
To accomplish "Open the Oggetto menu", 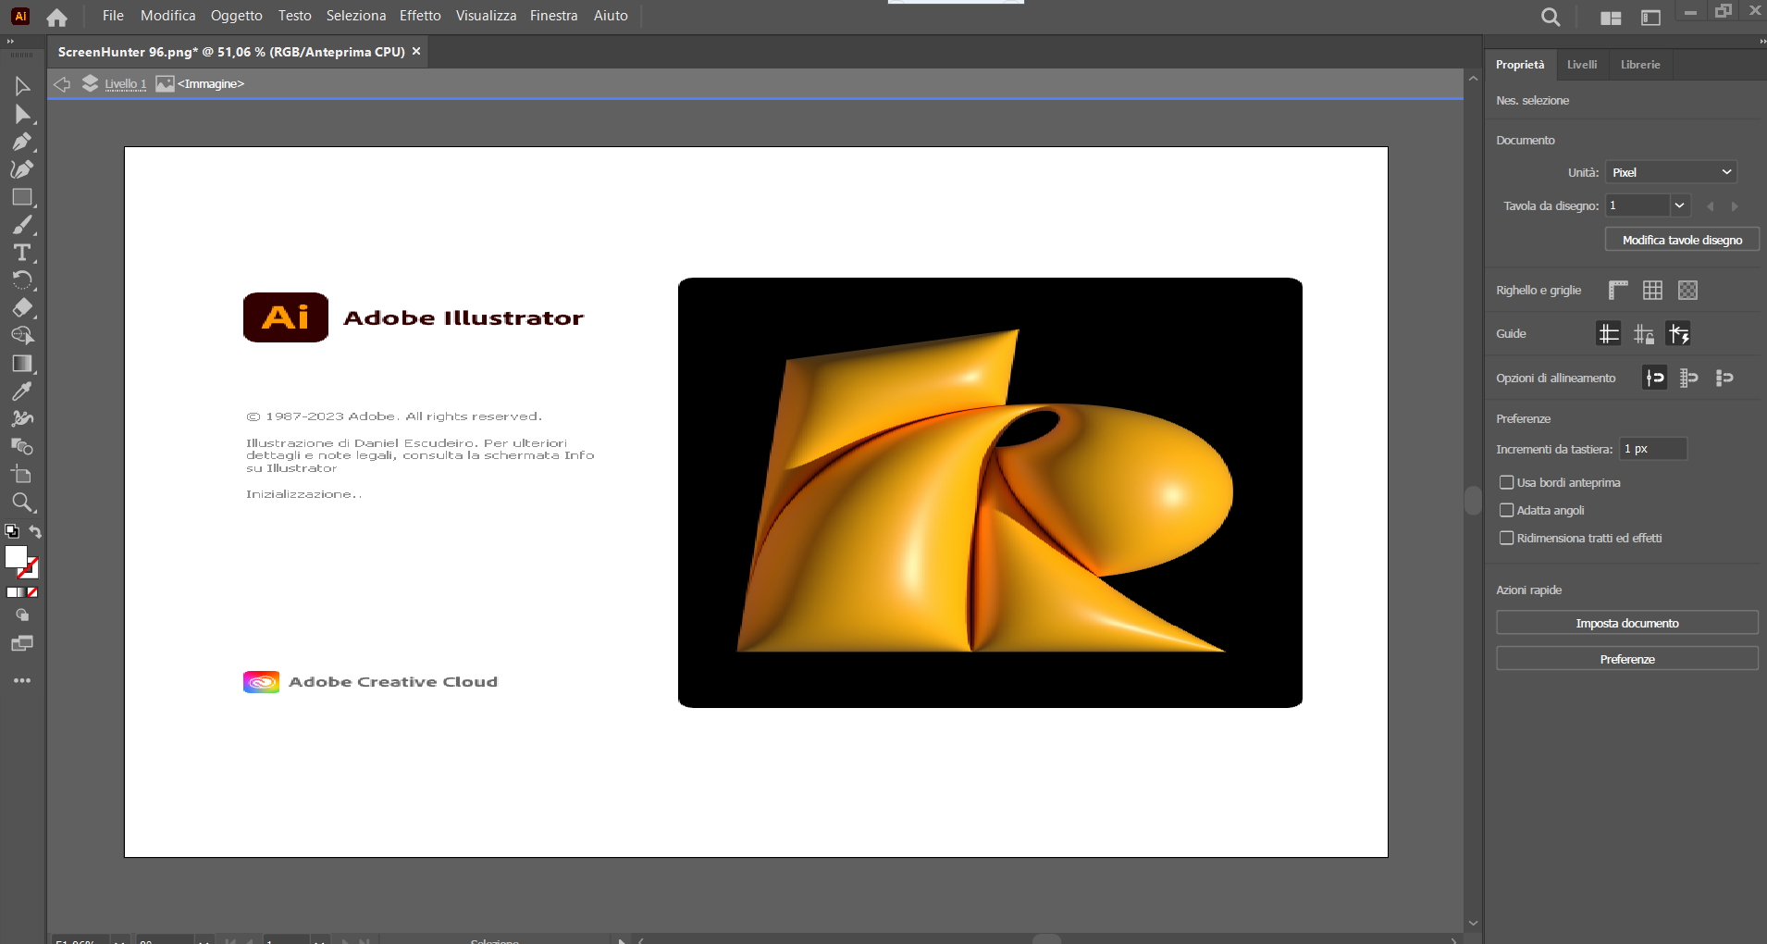I will click(237, 16).
